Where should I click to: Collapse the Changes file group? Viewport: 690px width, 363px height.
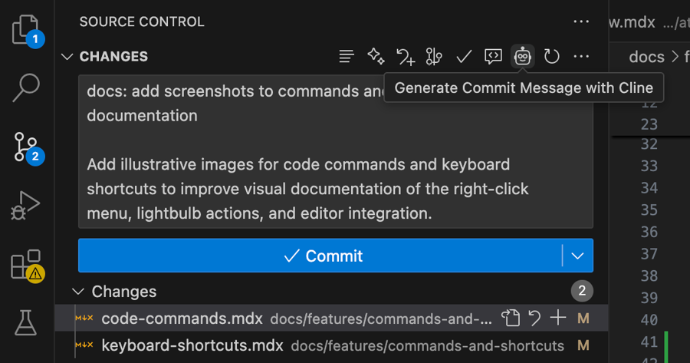pos(115,291)
